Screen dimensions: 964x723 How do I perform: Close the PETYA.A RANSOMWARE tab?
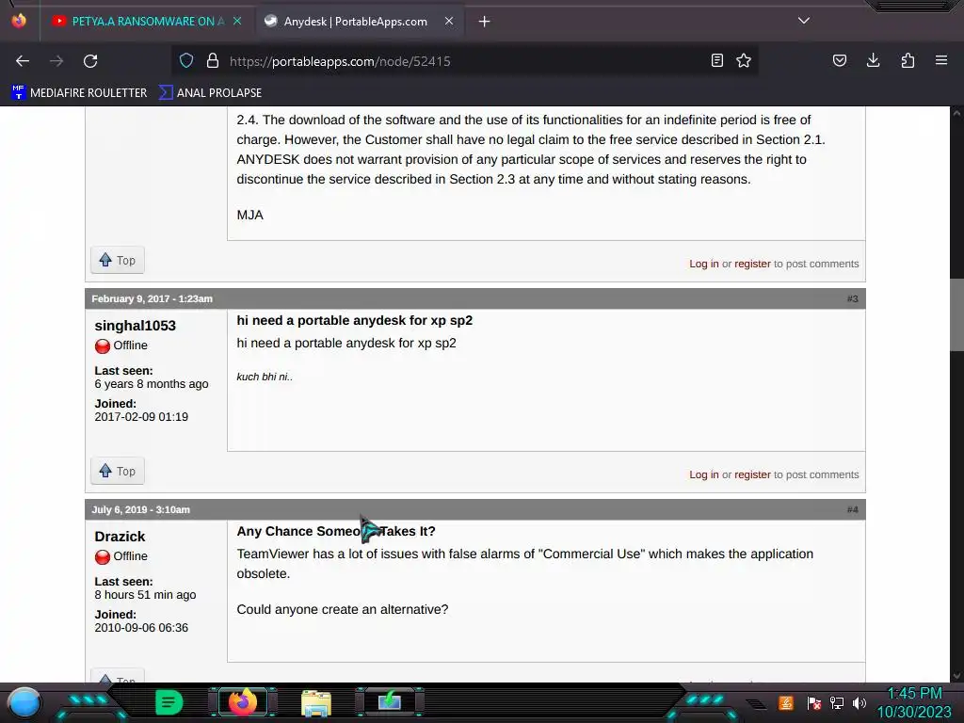pos(237,21)
